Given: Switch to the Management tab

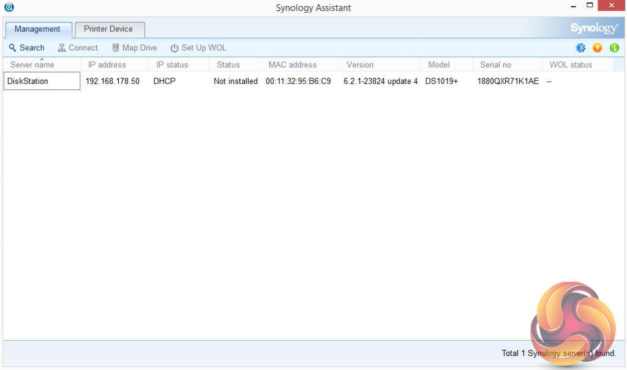Looking at the screenshot, I should click(x=37, y=29).
